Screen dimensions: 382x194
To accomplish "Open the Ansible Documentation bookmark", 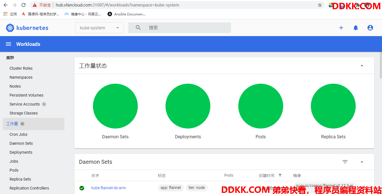I will pyautogui.click(x=127, y=14).
